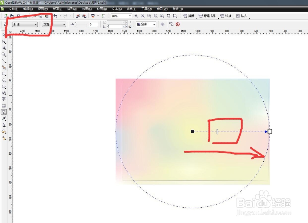The width and height of the screenshot is (308, 223).
Task: Open the 效果(C) menu
Action: [87, 9]
